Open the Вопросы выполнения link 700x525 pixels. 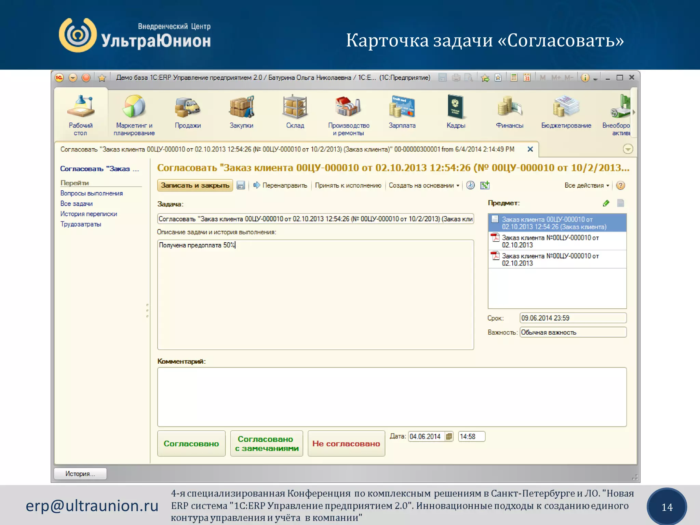(x=92, y=193)
